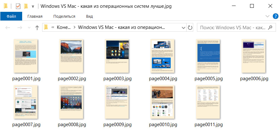Select the page0006.jpg thumbnail

click(253, 56)
